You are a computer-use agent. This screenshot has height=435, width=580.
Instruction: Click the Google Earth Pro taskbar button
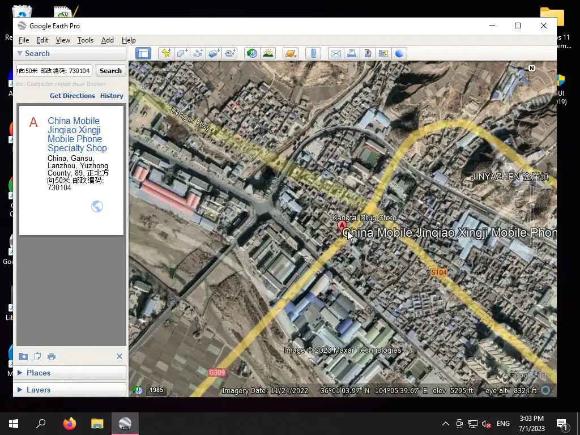click(x=125, y=424)
